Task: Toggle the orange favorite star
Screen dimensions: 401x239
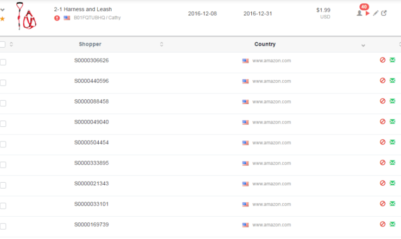Action: [3, 18]
